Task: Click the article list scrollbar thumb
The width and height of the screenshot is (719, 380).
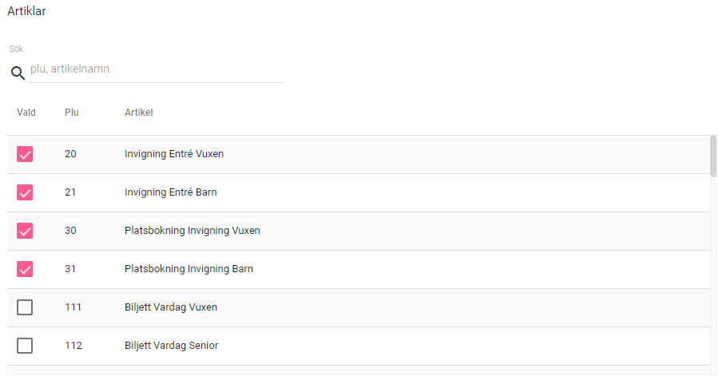Action: click(x=713, y=156)
